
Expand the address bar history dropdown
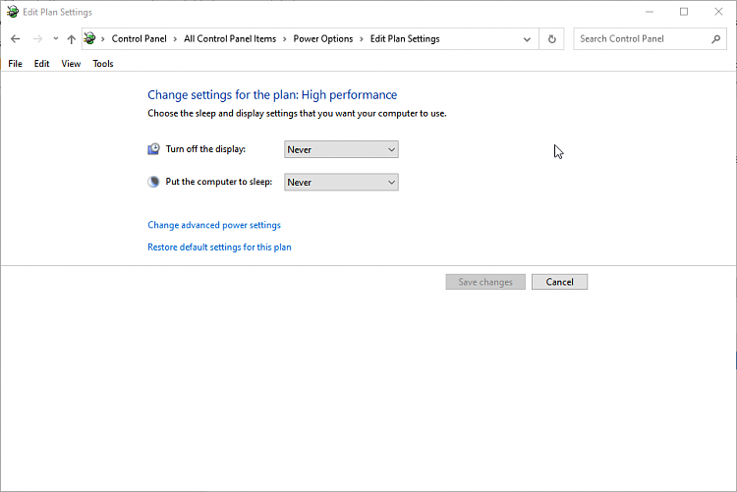click(x=528, y=39)
